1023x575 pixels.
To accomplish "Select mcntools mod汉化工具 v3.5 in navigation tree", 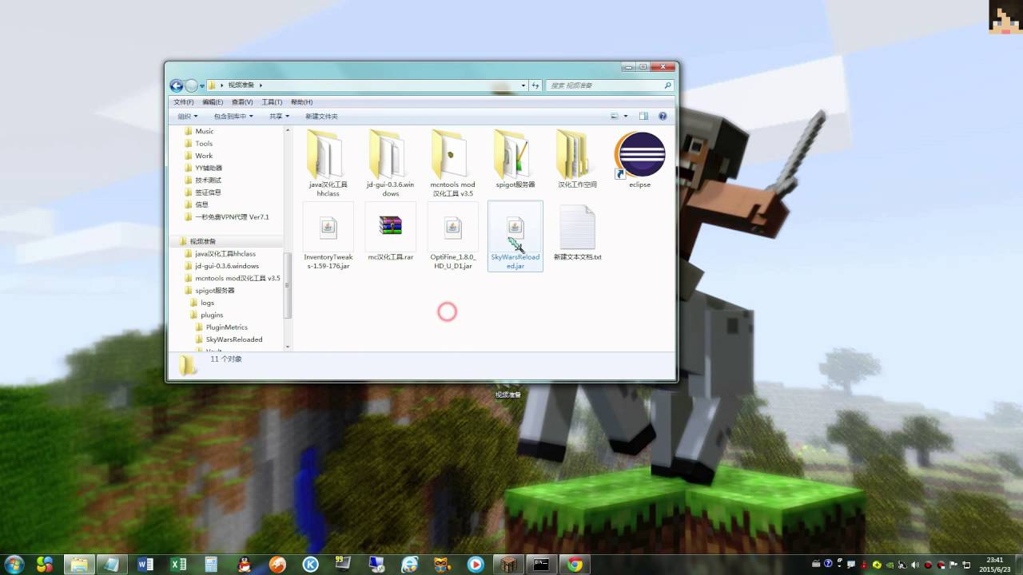I will pyautogui.click(x=237, y=278).
